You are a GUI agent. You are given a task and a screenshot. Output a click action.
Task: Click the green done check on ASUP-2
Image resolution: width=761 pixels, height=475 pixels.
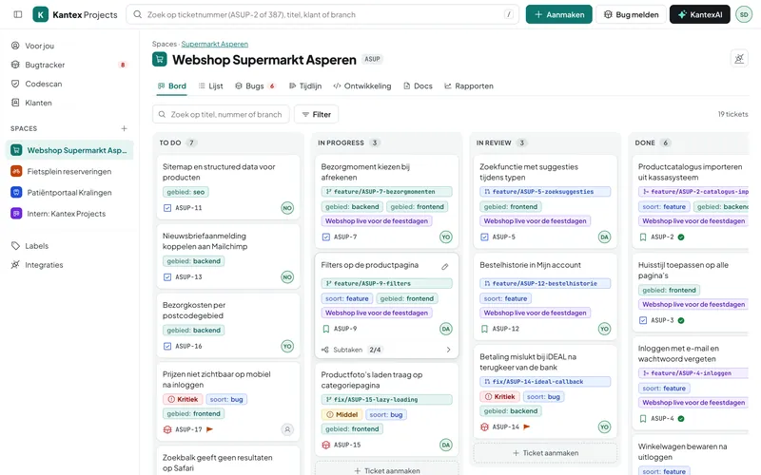(681, 237)
